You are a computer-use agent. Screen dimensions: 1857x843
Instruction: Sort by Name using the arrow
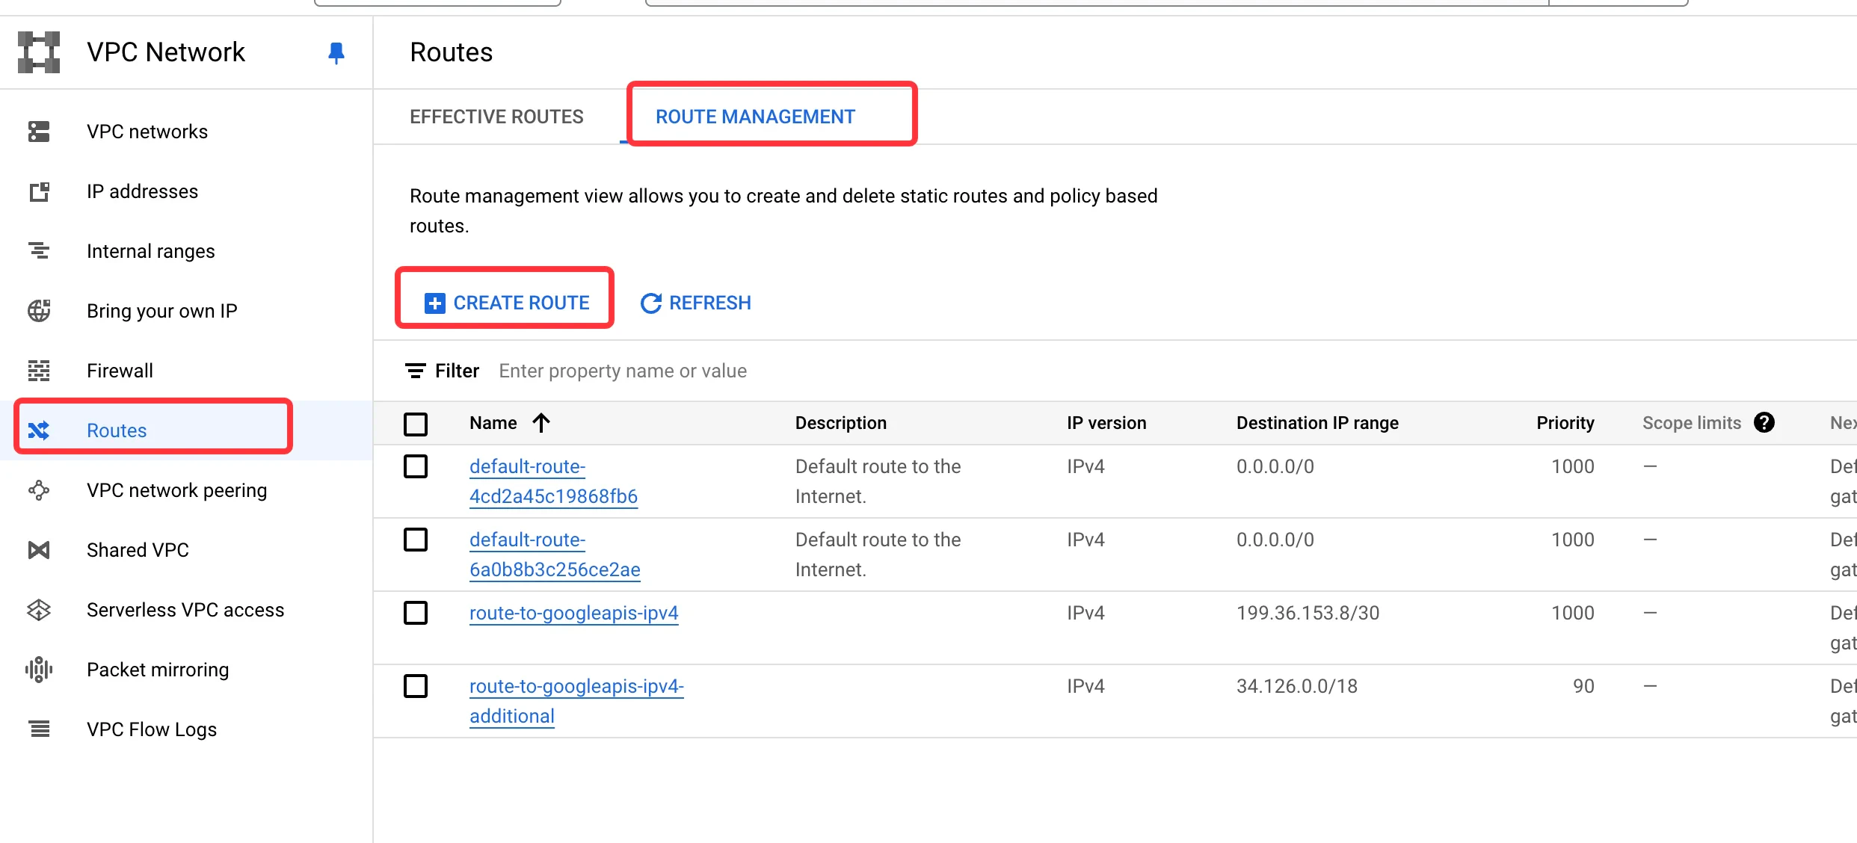click(541, 423)
